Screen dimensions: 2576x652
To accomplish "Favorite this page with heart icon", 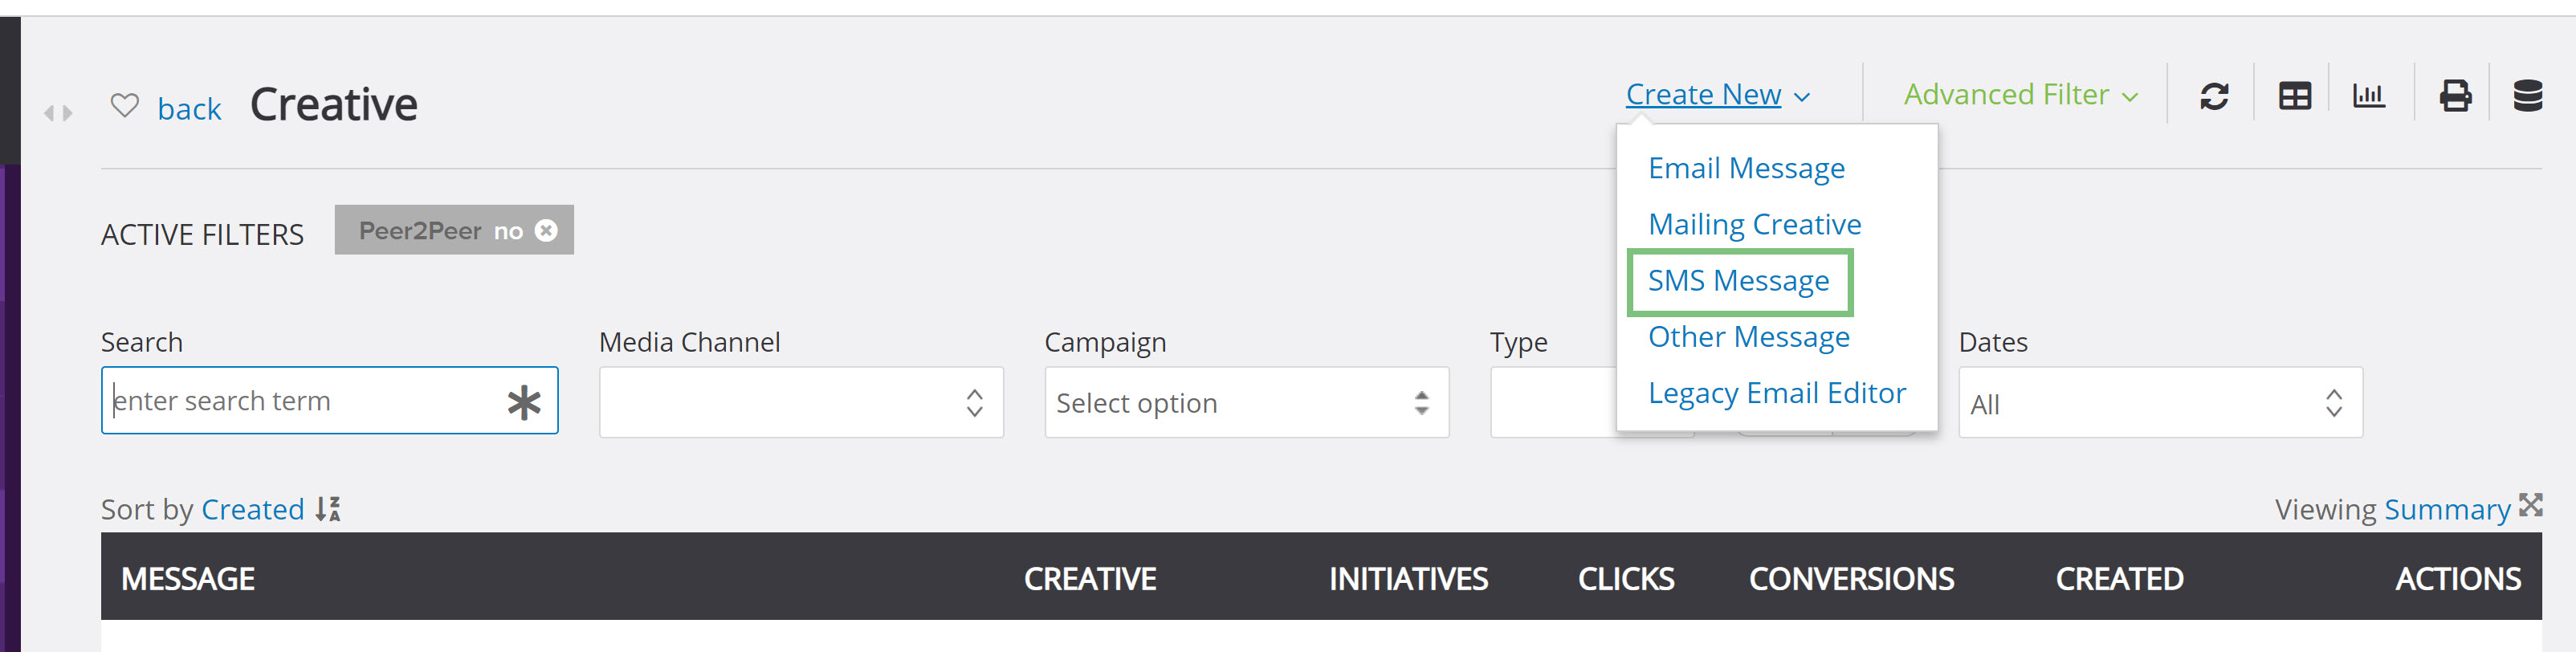I will [124, 105].
